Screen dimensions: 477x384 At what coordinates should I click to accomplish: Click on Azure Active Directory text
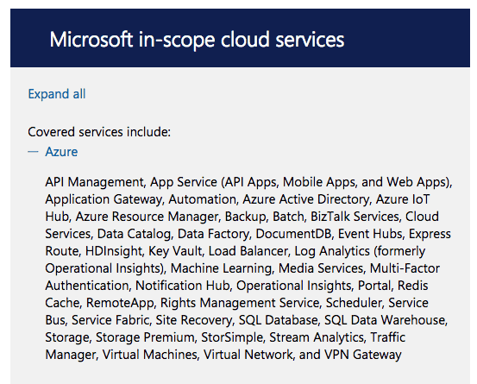305,199
